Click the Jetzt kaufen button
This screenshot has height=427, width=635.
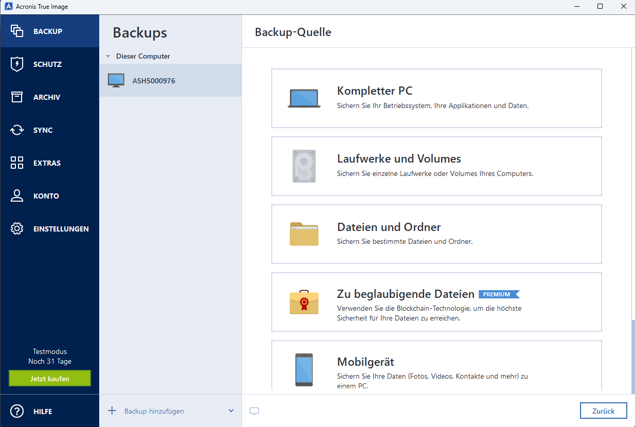pos(49,378)
